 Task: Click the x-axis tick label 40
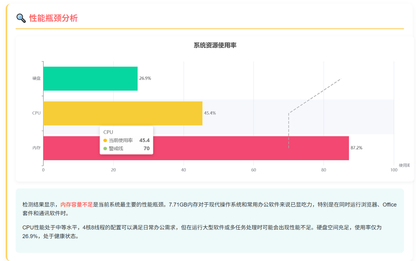tap(184, 170)
